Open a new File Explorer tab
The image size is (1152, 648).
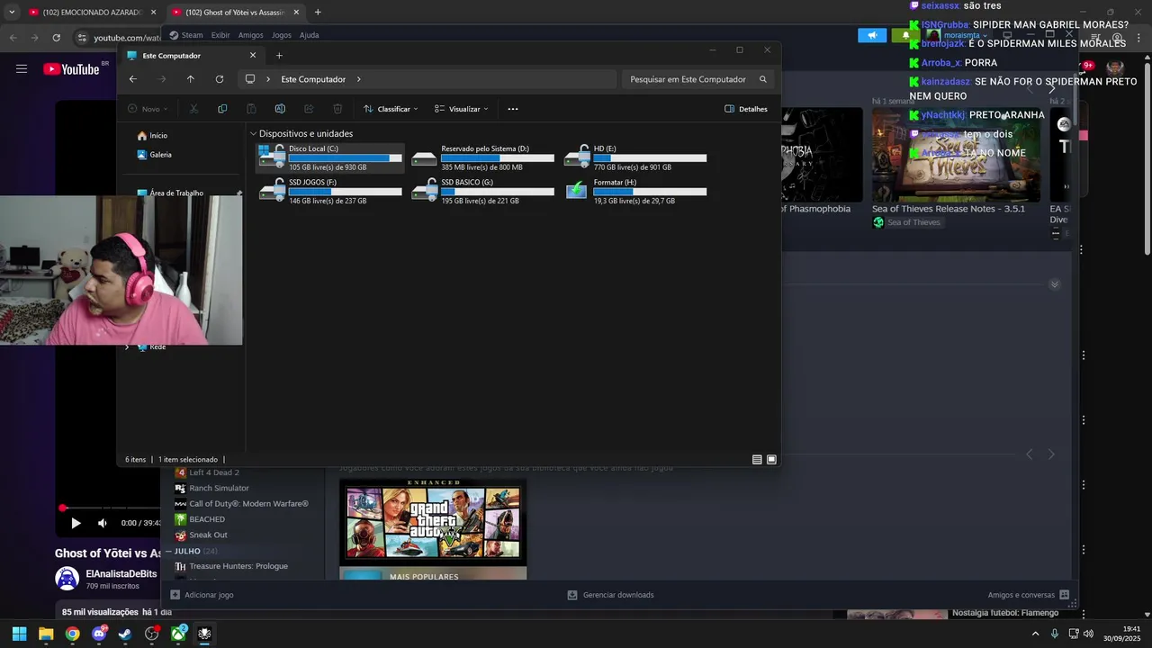pyautogui.click(x=279, y=56)
